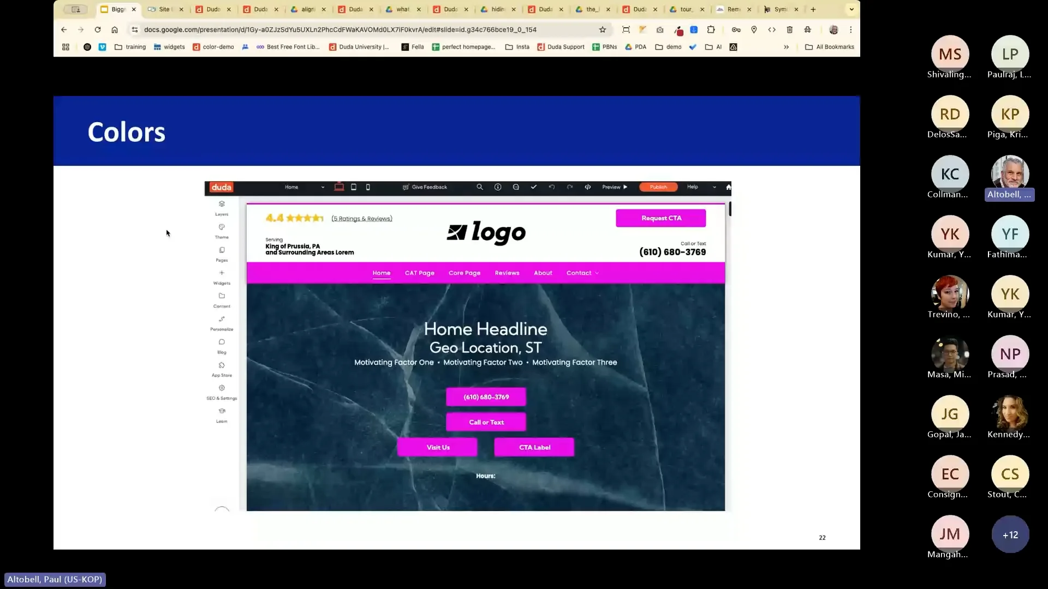Click the undo arrow in Duda top bar
This screenshot has height=589, width=1048.
click(x=552, y=187)
